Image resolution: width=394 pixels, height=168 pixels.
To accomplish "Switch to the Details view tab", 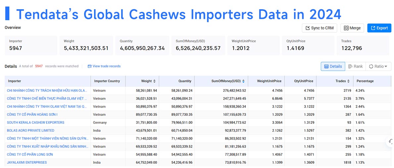I will coord(333,66).
